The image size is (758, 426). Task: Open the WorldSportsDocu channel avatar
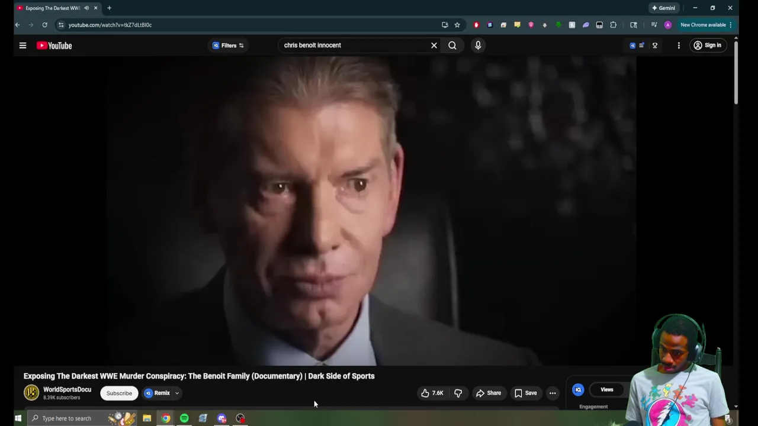(x=31, y=392)
